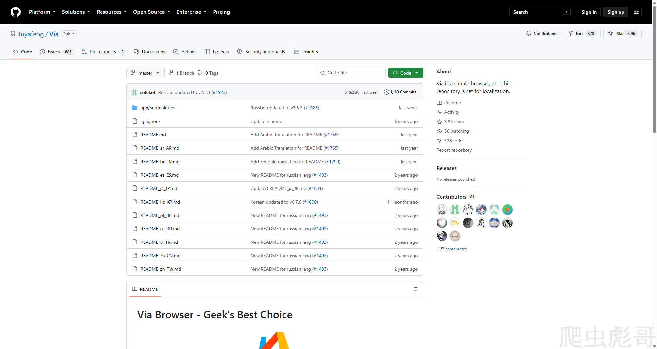Switch to the Pull requests tab
This screenshot has width=657, height=349.
(103, 52)
